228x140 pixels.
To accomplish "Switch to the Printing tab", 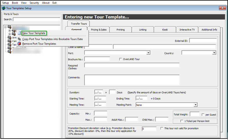I will [x=121, y=30].
